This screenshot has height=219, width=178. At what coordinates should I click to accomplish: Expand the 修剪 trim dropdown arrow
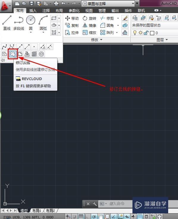tap(118, 18)
